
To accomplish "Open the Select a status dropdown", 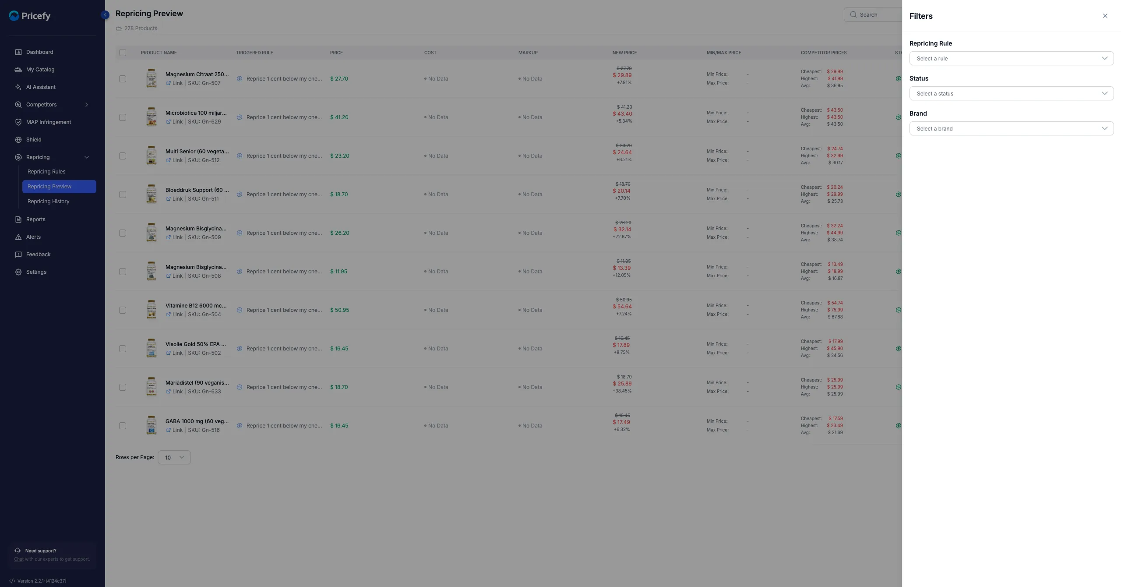I will [1011, 93].
